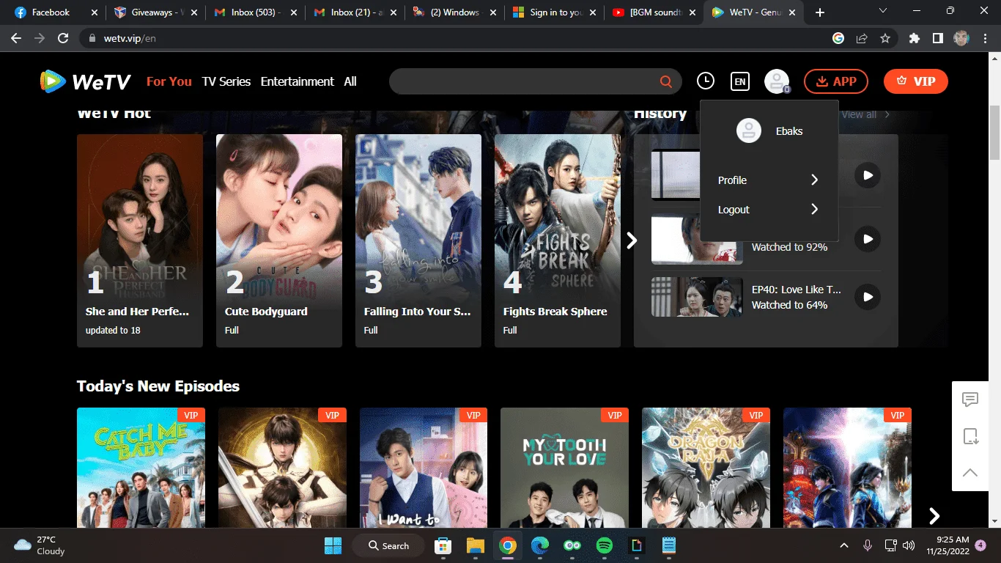1001x563 pixels.
Task: Show hidden system tray icons
Action: pos(844,545)
